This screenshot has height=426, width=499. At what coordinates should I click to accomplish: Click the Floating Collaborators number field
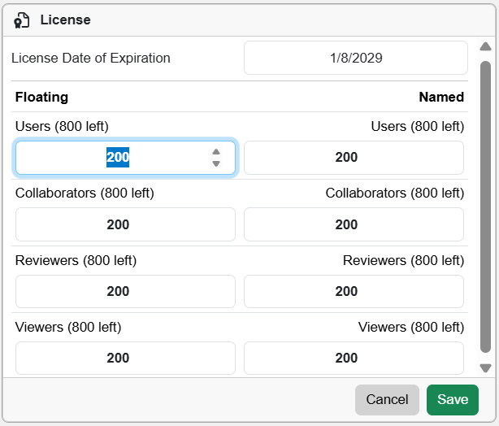tap(125, 224)
